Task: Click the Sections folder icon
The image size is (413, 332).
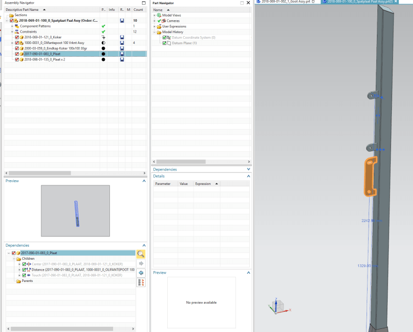Action: (x=11, y=15)
